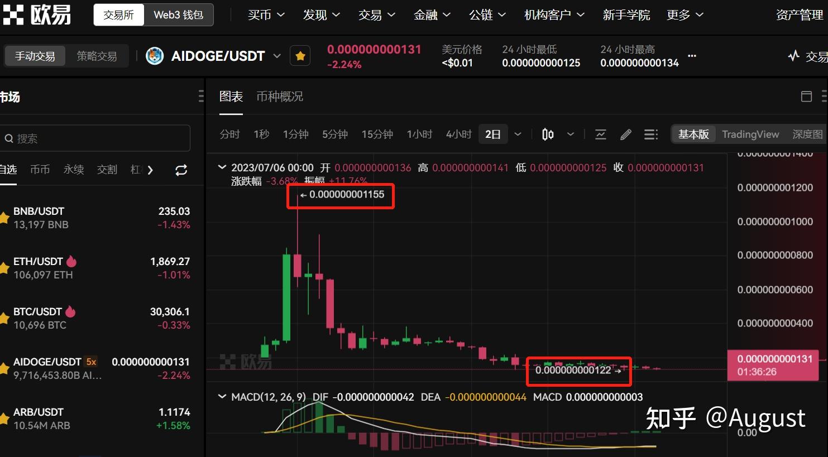Choose the 5分钟 interval
Screen dimensions: 828x457
[335, 134]
